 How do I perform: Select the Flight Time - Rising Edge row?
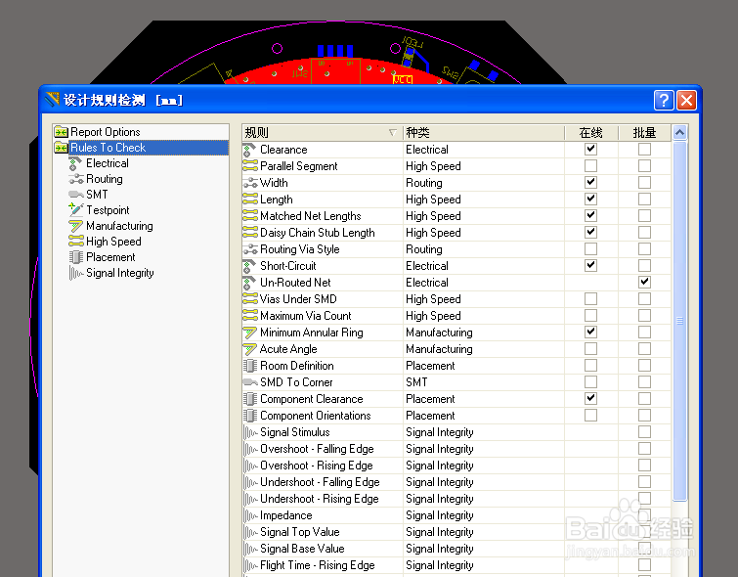456,565
